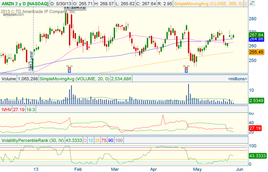This screenshot has width=268, height=172.
Task: Click the February earnings event marker icon
Action: [69, 68]
